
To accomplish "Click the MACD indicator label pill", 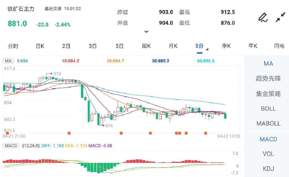I will (11, 146).
